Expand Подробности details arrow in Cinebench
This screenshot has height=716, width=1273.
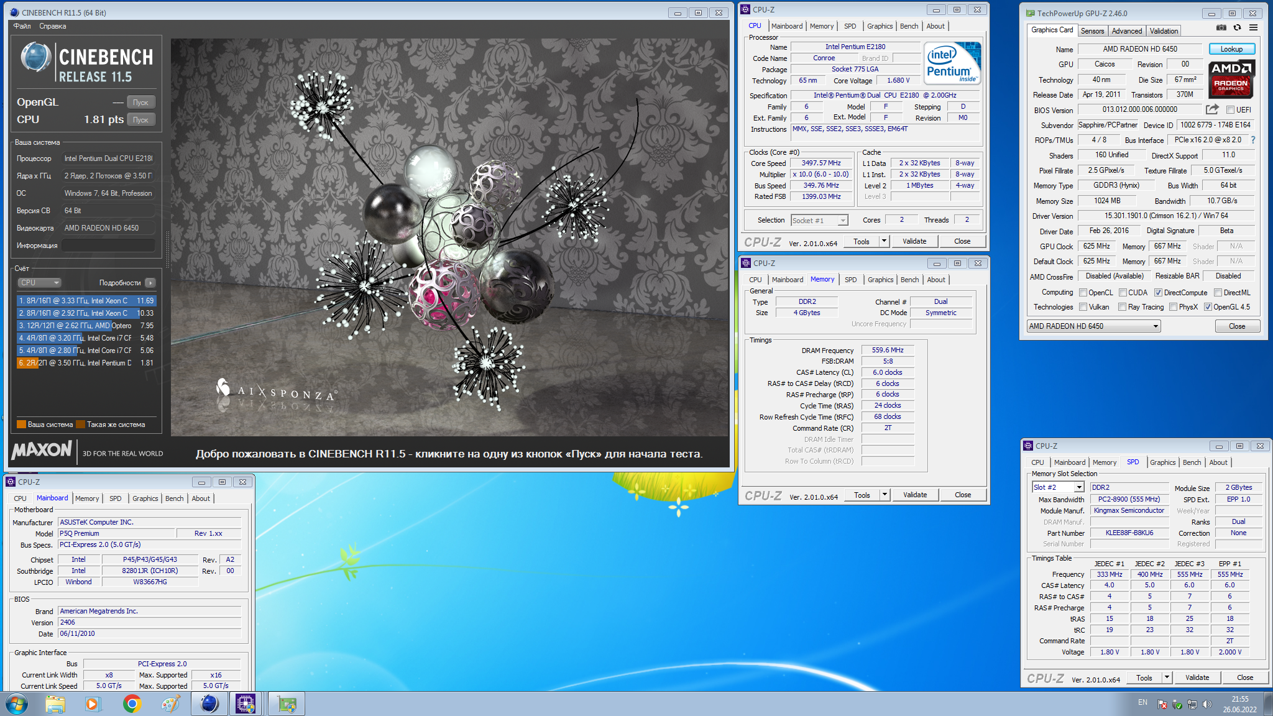pos(150,283)
